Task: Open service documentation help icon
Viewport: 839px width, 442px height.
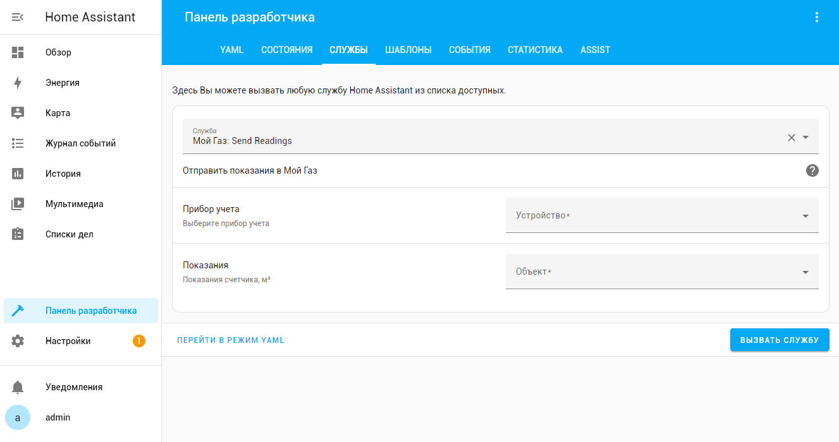Action: coord(812,170)
